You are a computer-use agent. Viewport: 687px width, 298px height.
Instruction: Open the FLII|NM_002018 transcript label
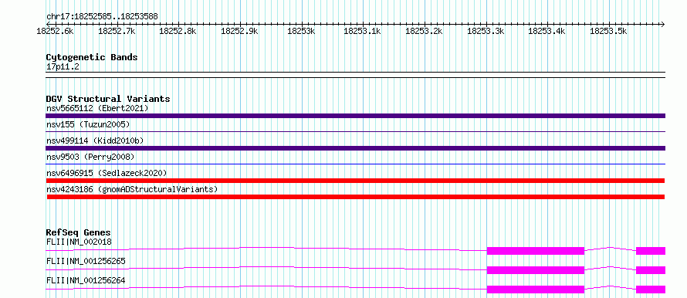point(79,242)
